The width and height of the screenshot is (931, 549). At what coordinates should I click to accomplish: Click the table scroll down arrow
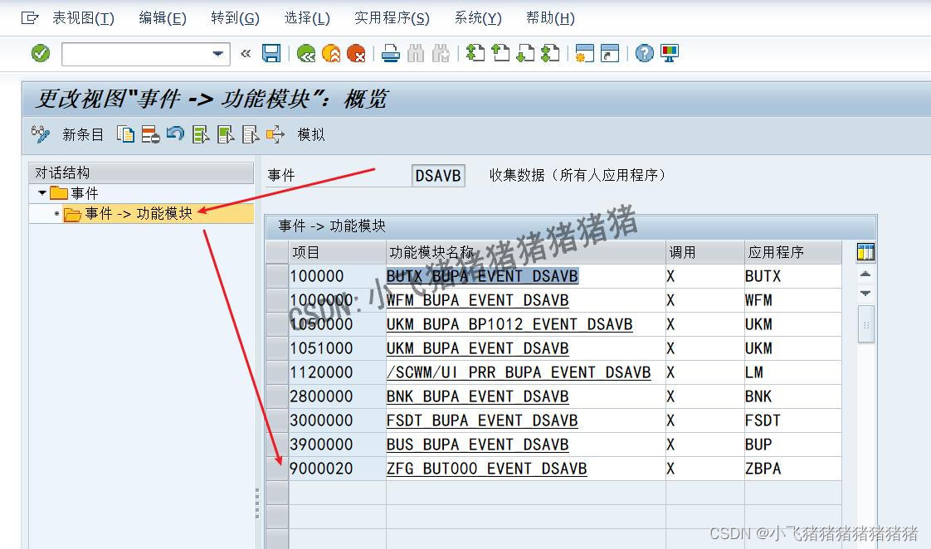tap(865, 294)
